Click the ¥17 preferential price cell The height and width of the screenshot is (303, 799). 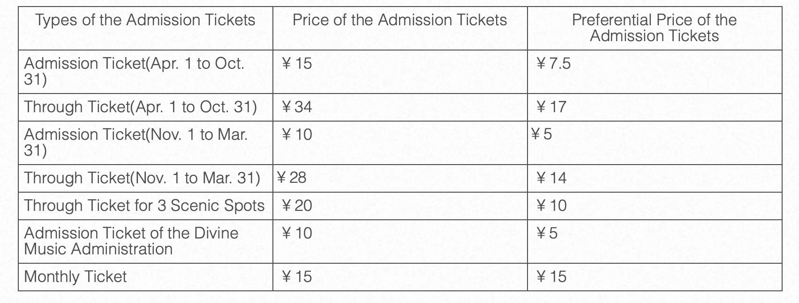(551, 107)
